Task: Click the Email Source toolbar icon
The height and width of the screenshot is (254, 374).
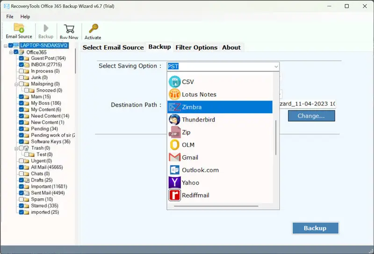Action: point(19,28)
